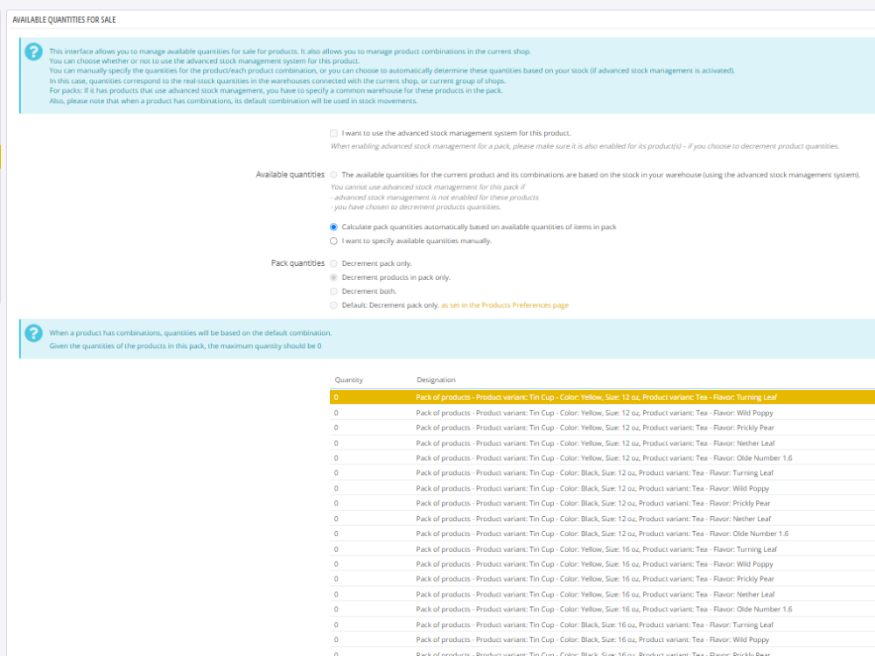
Task: Open the Products Preferences page link
Action: (504, 305)
